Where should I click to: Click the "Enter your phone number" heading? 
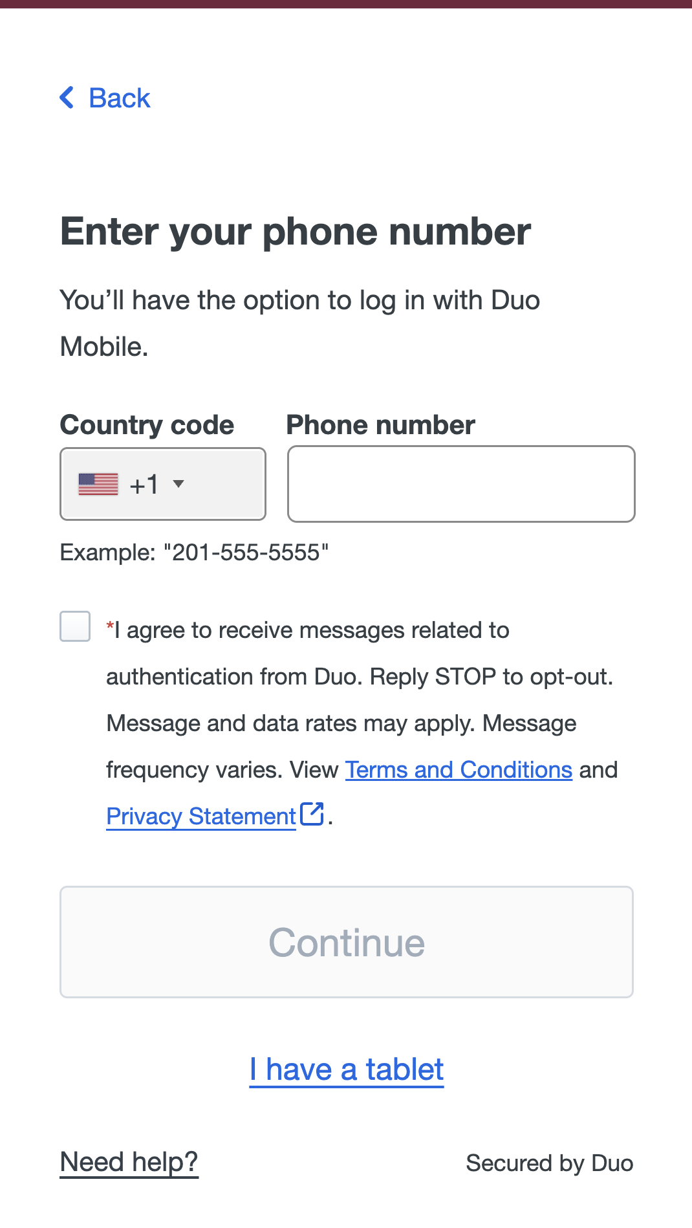click(x=296, y=232)
